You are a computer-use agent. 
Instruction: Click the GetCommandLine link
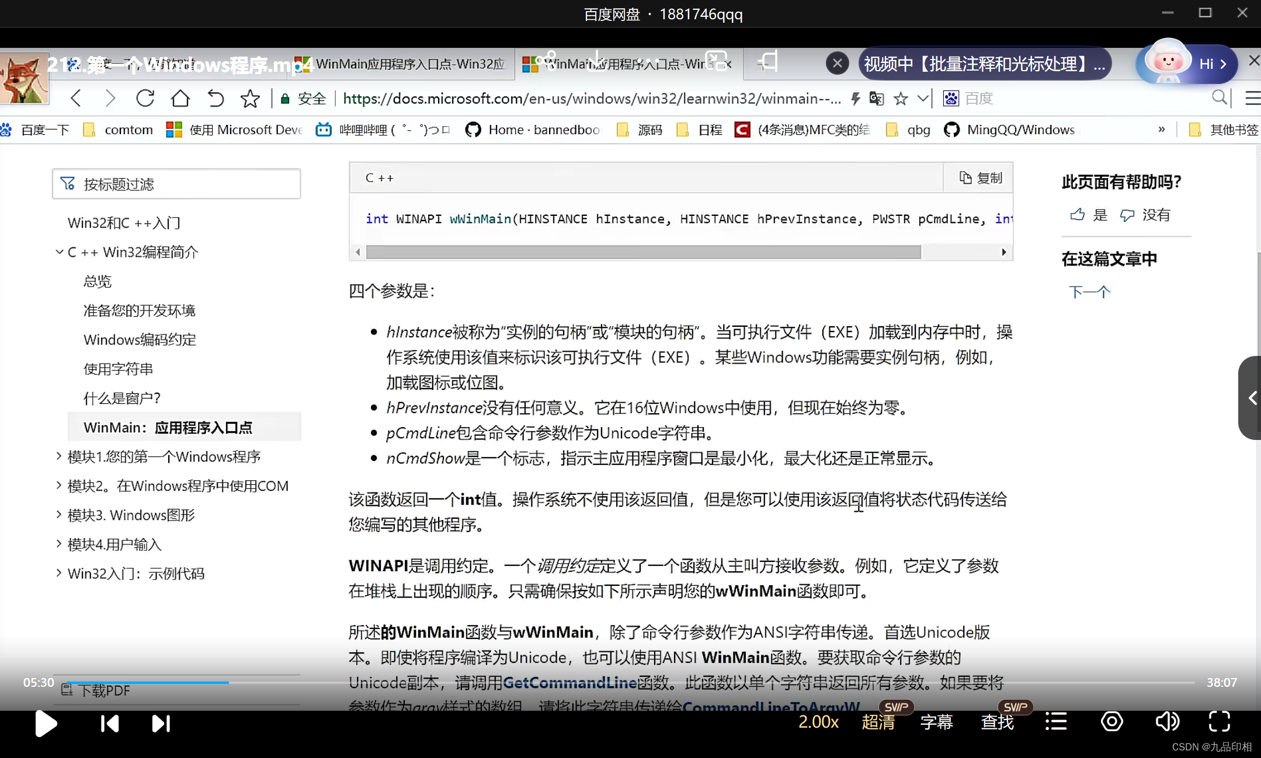pos(569,682)
